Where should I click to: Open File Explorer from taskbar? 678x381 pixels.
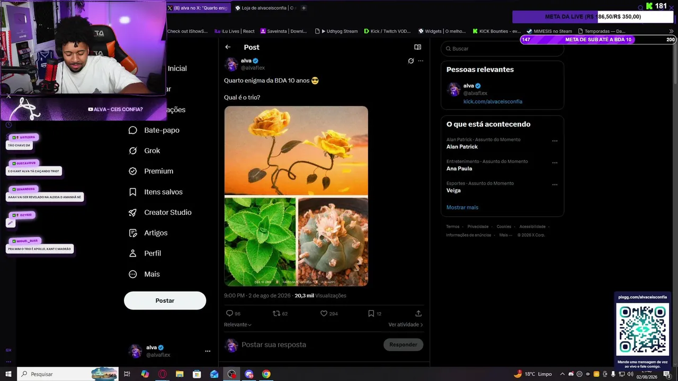(x=180, y=374)
